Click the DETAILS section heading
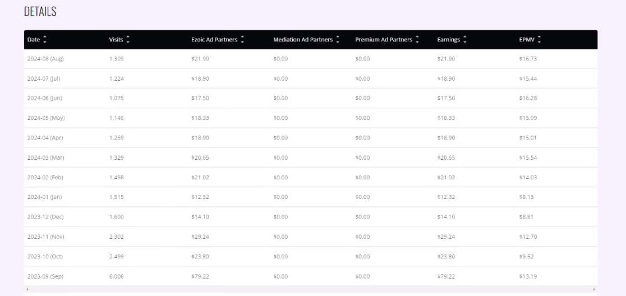 (40, 12)
